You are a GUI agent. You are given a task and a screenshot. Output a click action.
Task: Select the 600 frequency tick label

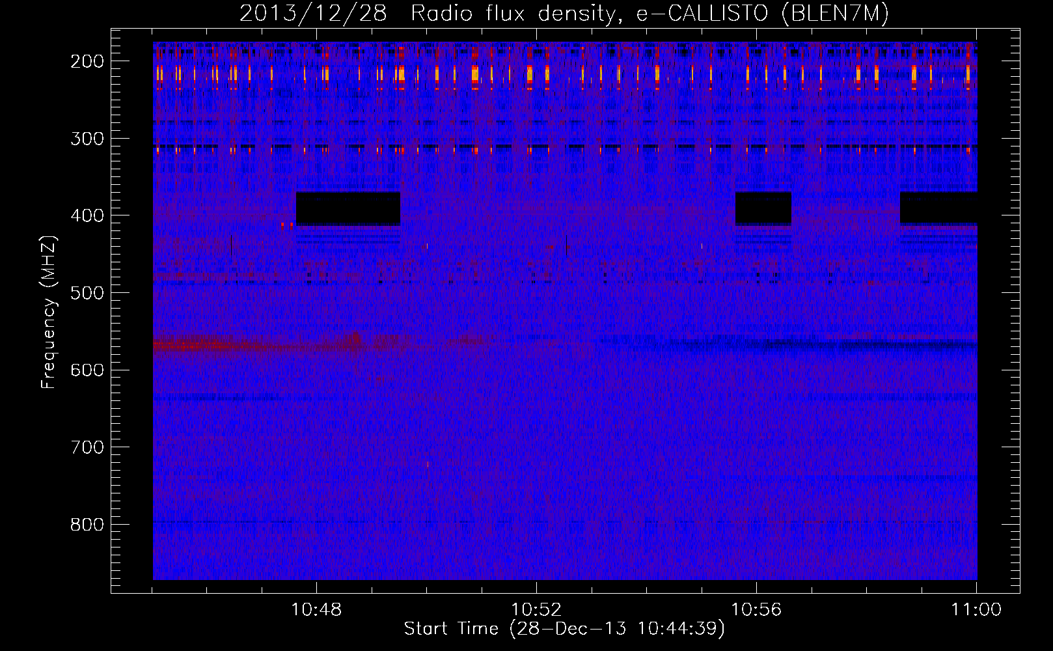[87, 370]
